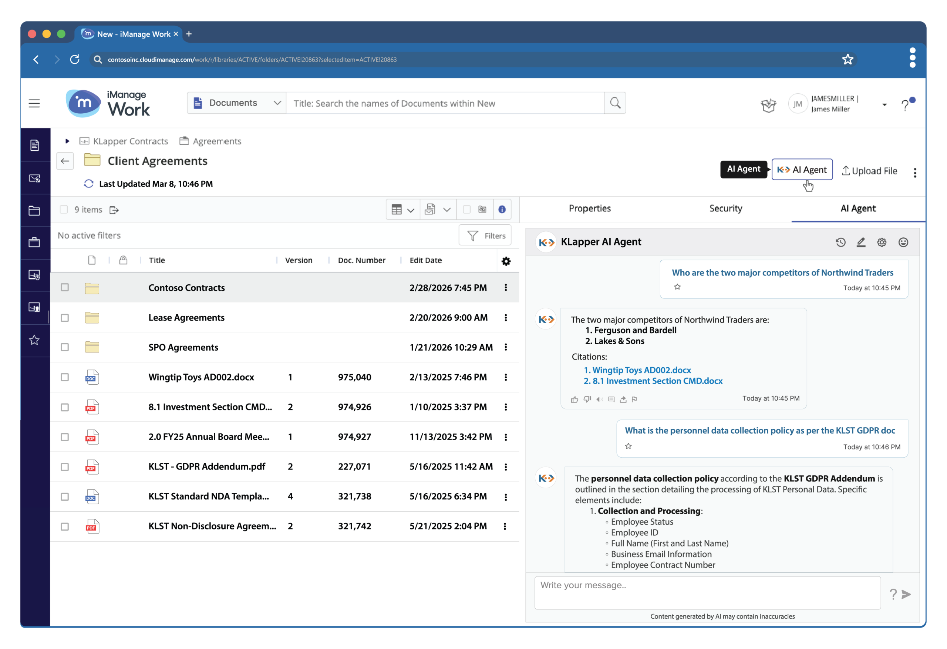Open the email/share options dropdown chevron

pos(448,209)
